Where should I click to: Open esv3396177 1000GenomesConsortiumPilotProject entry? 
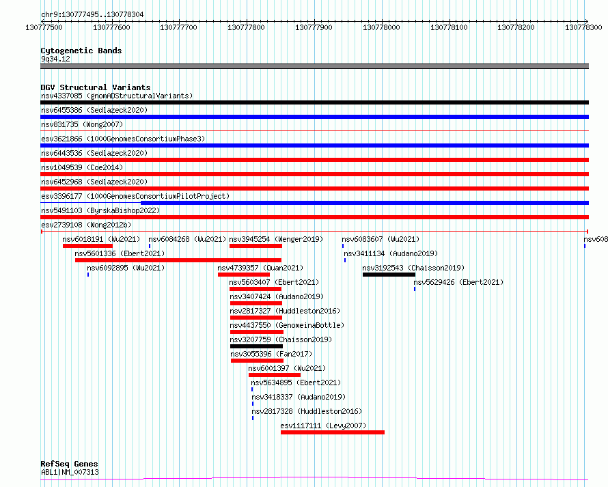coord(135,196)
